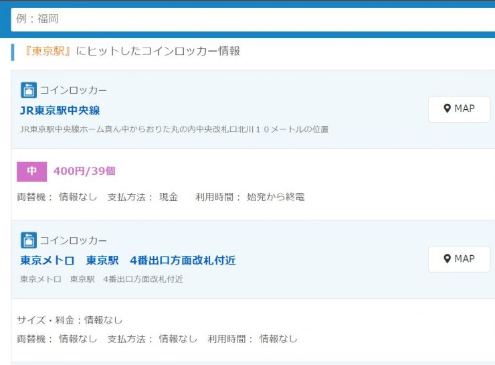
Task: Select the pink 中 size badge
Action: click(31, 171)
